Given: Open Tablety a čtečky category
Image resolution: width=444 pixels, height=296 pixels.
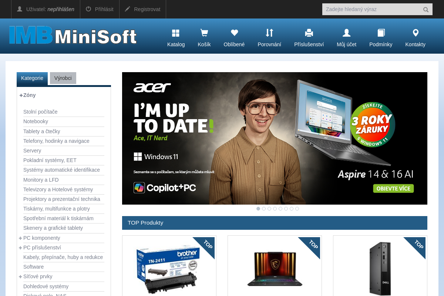Looking at the screenshot, I should click(x=41, y=131).
